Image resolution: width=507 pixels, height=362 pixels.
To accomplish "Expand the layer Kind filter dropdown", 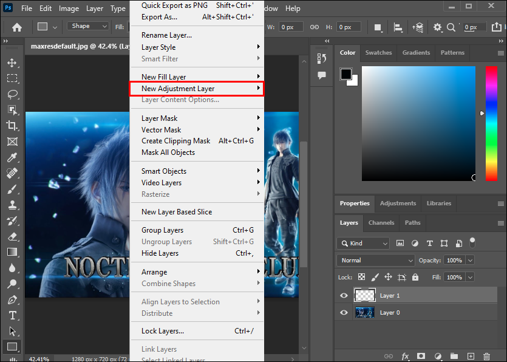I will [363, 243].
